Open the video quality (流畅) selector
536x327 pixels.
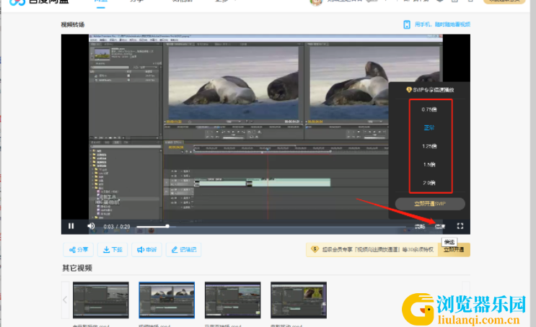click(x=420, y=226)
